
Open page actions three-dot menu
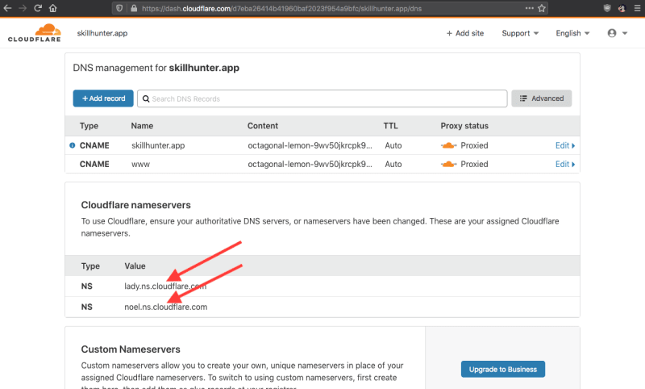(x=529, y=8)
